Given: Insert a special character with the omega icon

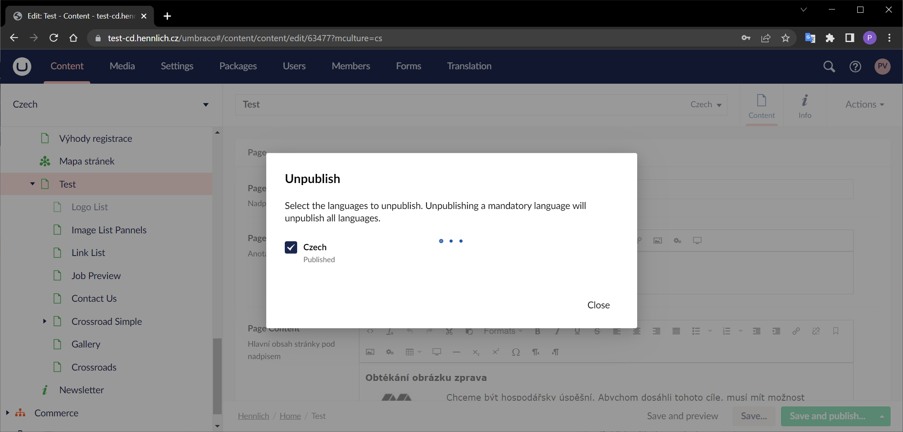Looking at the screenshot, I should [x=516, y=352].
